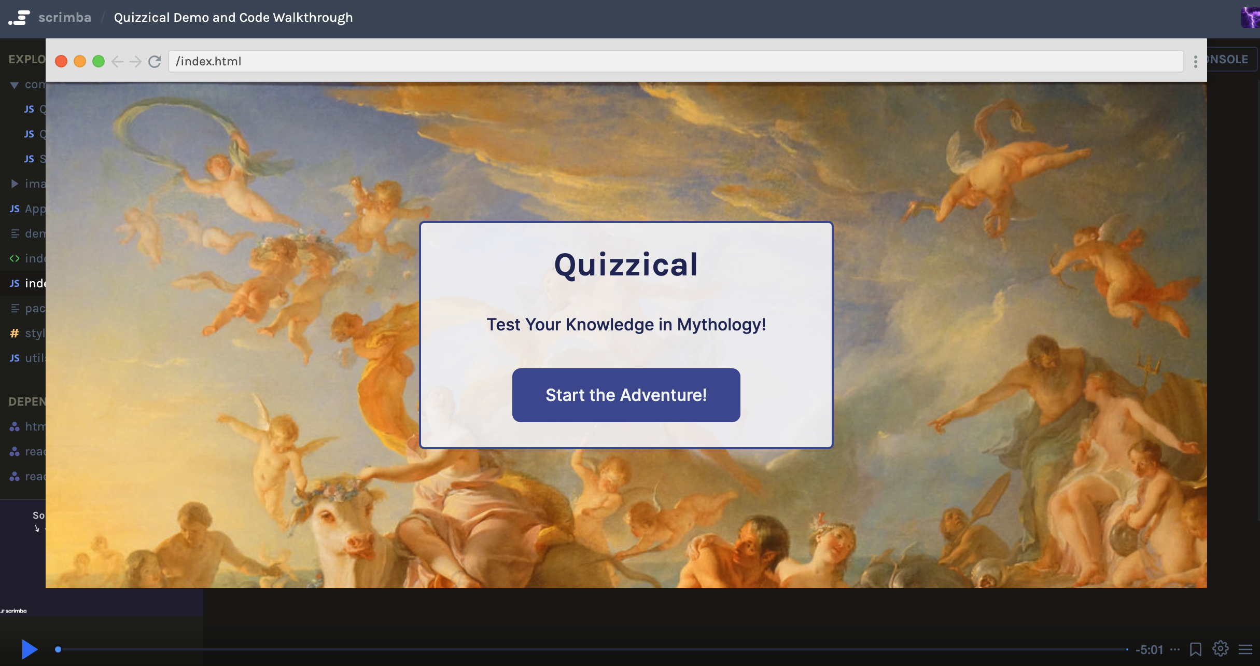1260x666 pixels.
Task: Click the bookmark icon in player bar
Action: click(x=1195, y=649)
